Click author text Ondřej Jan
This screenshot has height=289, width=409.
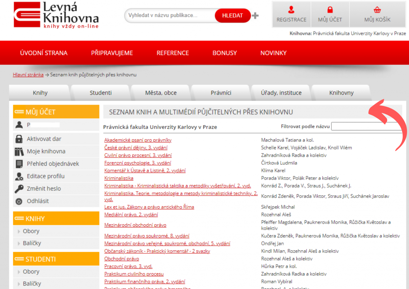(x=272, y=244)
